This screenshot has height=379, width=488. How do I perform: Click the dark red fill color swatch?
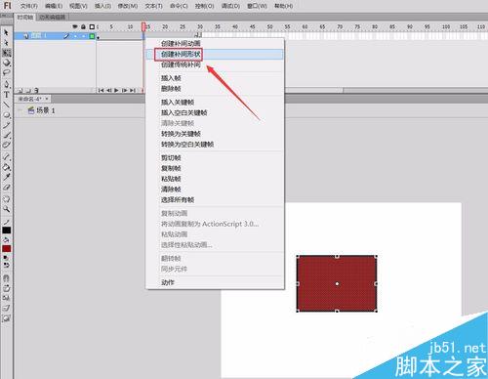(x=7, y=249)
